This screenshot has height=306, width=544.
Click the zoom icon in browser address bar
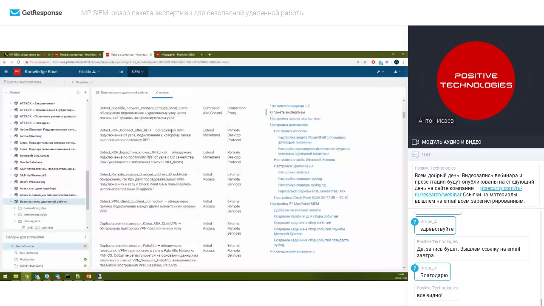[x=358, y=62]
